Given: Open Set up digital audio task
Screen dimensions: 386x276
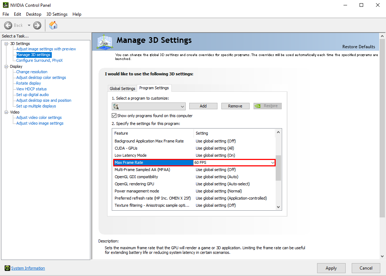Looking at the screenshot, I should click(x=32, y=95).
